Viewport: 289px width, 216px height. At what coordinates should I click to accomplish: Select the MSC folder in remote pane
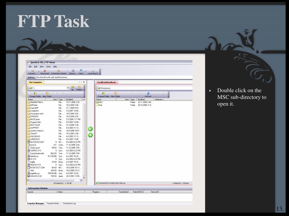(99, 102)
